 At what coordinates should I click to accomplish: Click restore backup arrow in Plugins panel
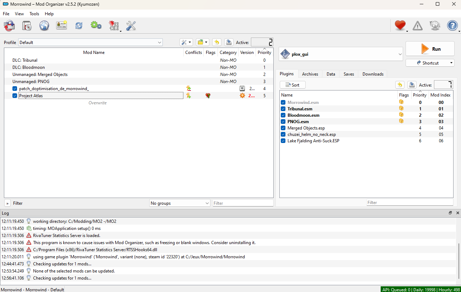point(400,85)
